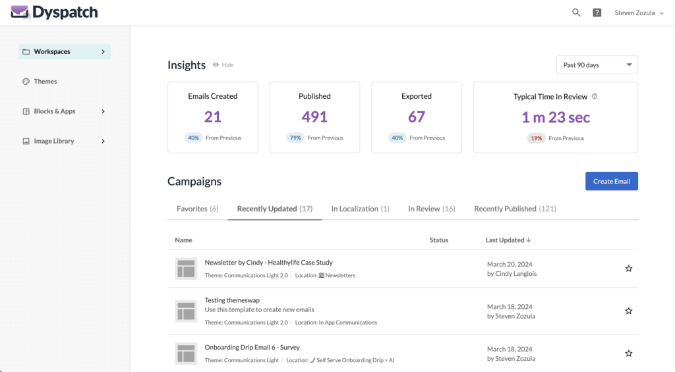
Task: Open Onboarding Drip Email 6 - Survey
Action: click(252, 347)
